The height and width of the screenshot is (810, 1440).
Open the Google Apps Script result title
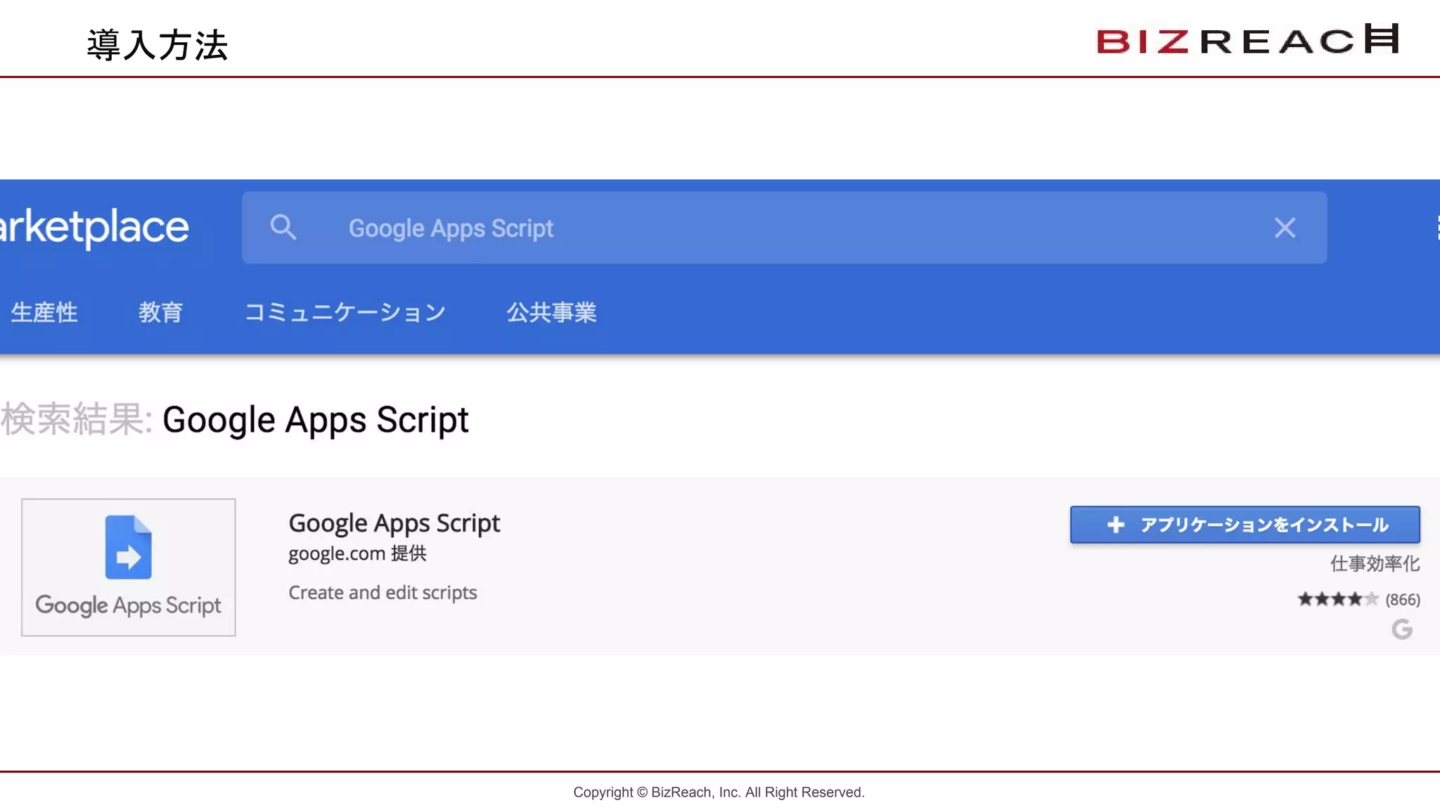[x=394, y=523]
